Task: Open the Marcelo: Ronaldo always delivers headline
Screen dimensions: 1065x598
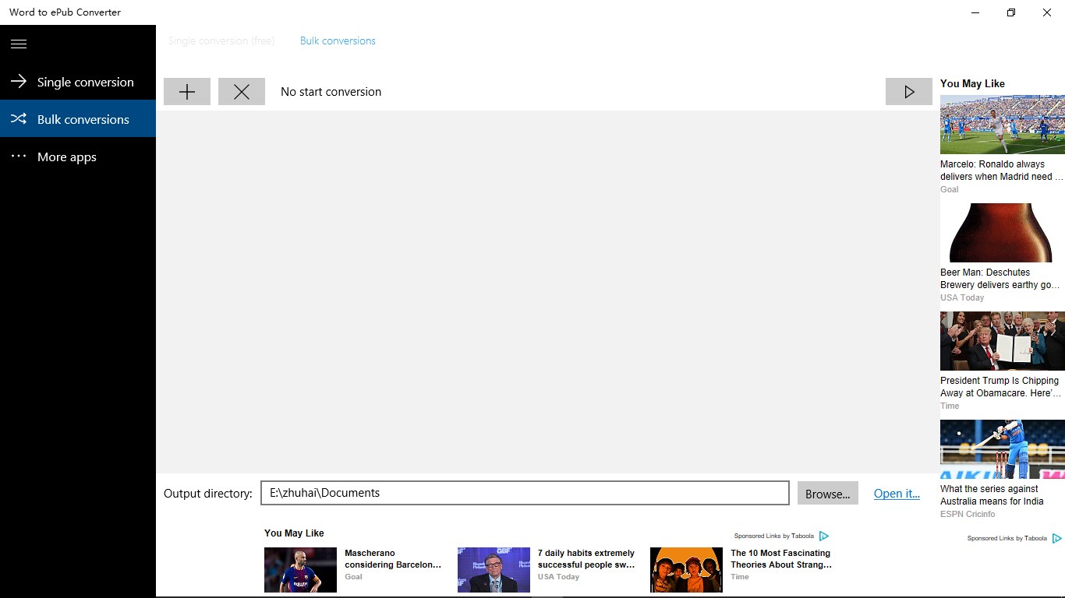Action: [x=1001, y=171]
